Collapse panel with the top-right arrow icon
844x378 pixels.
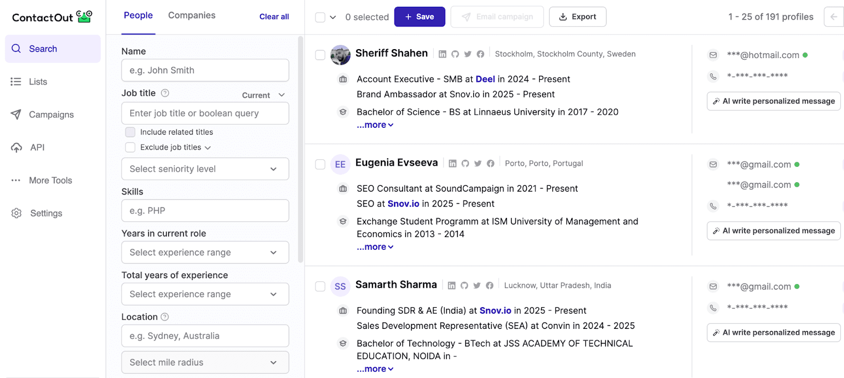point(833,17)
